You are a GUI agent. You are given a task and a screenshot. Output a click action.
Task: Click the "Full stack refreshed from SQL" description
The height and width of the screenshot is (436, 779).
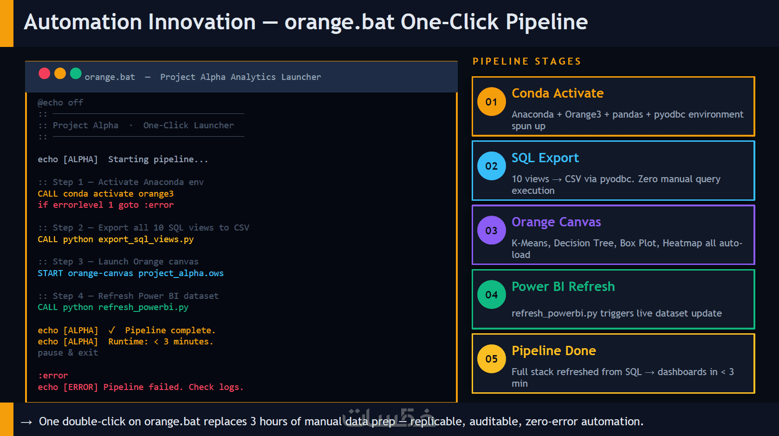pyautogui.click(x=623, y=377)
